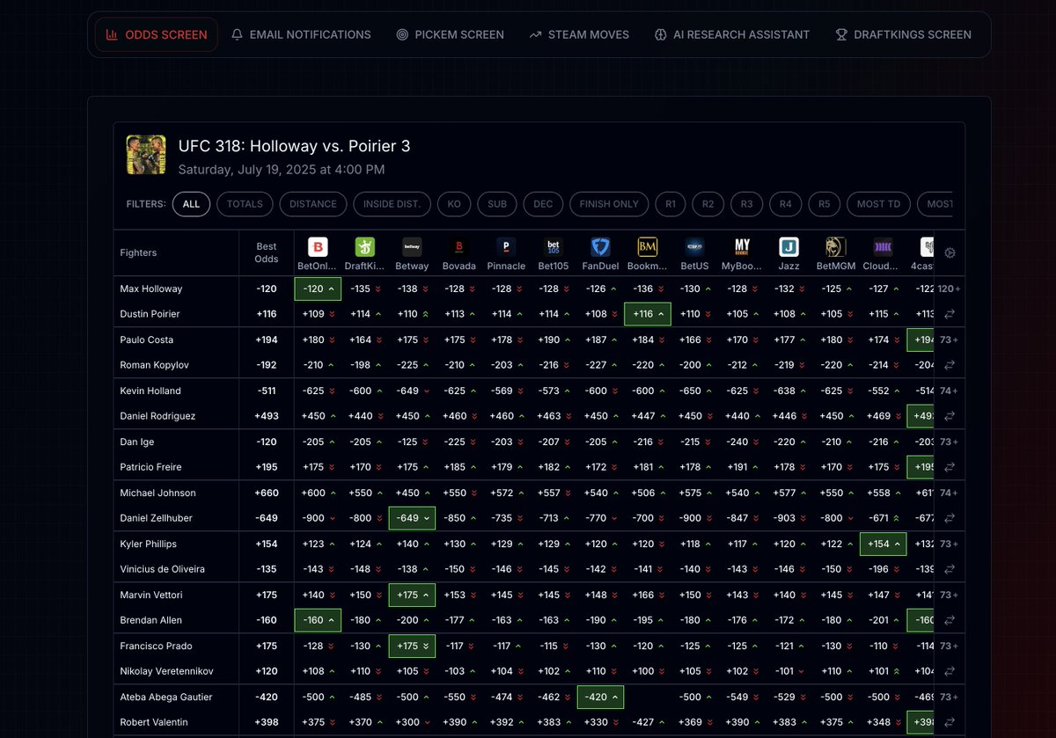This screenshot has height=738, width=1056.
Task: Click the Fighters column header
Action: coord(138,252)
